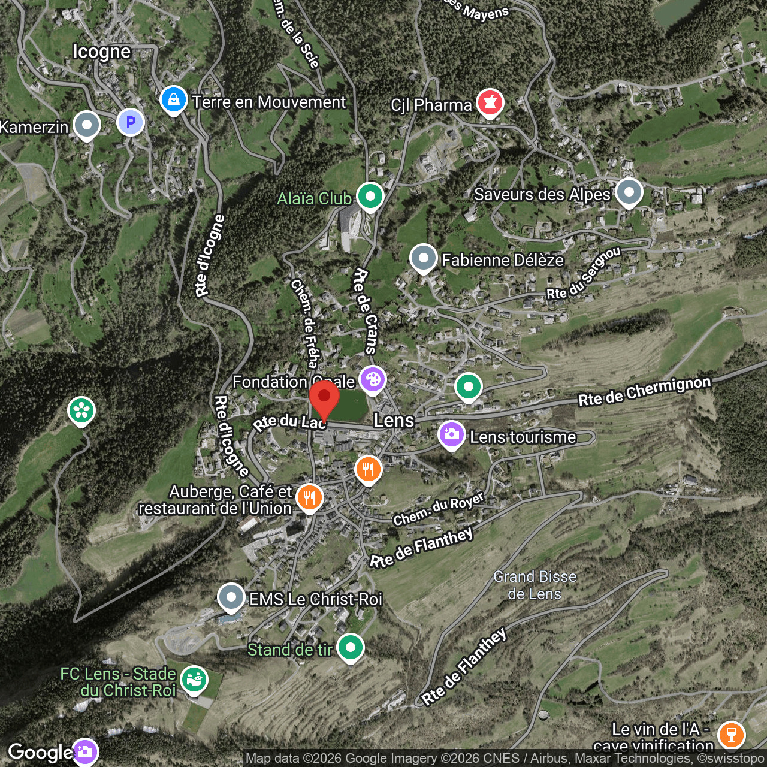Click the Saveurs des Alpes marker
Viewport: 767px width, 767px height.
click(x=629, y=192)
